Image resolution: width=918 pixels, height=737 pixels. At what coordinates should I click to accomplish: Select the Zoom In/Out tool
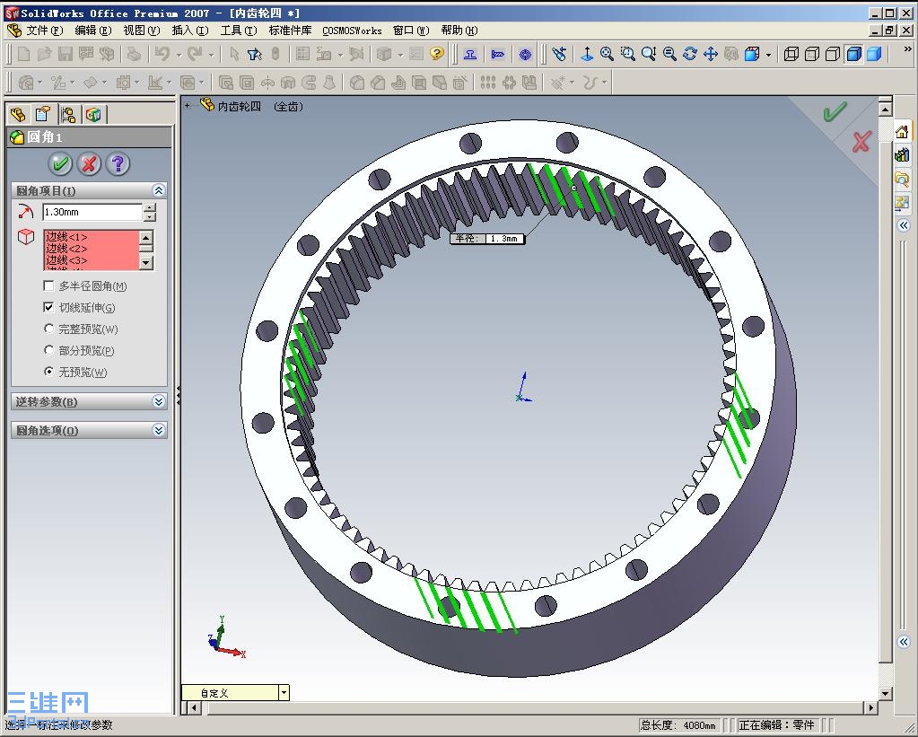click(649, 55)
